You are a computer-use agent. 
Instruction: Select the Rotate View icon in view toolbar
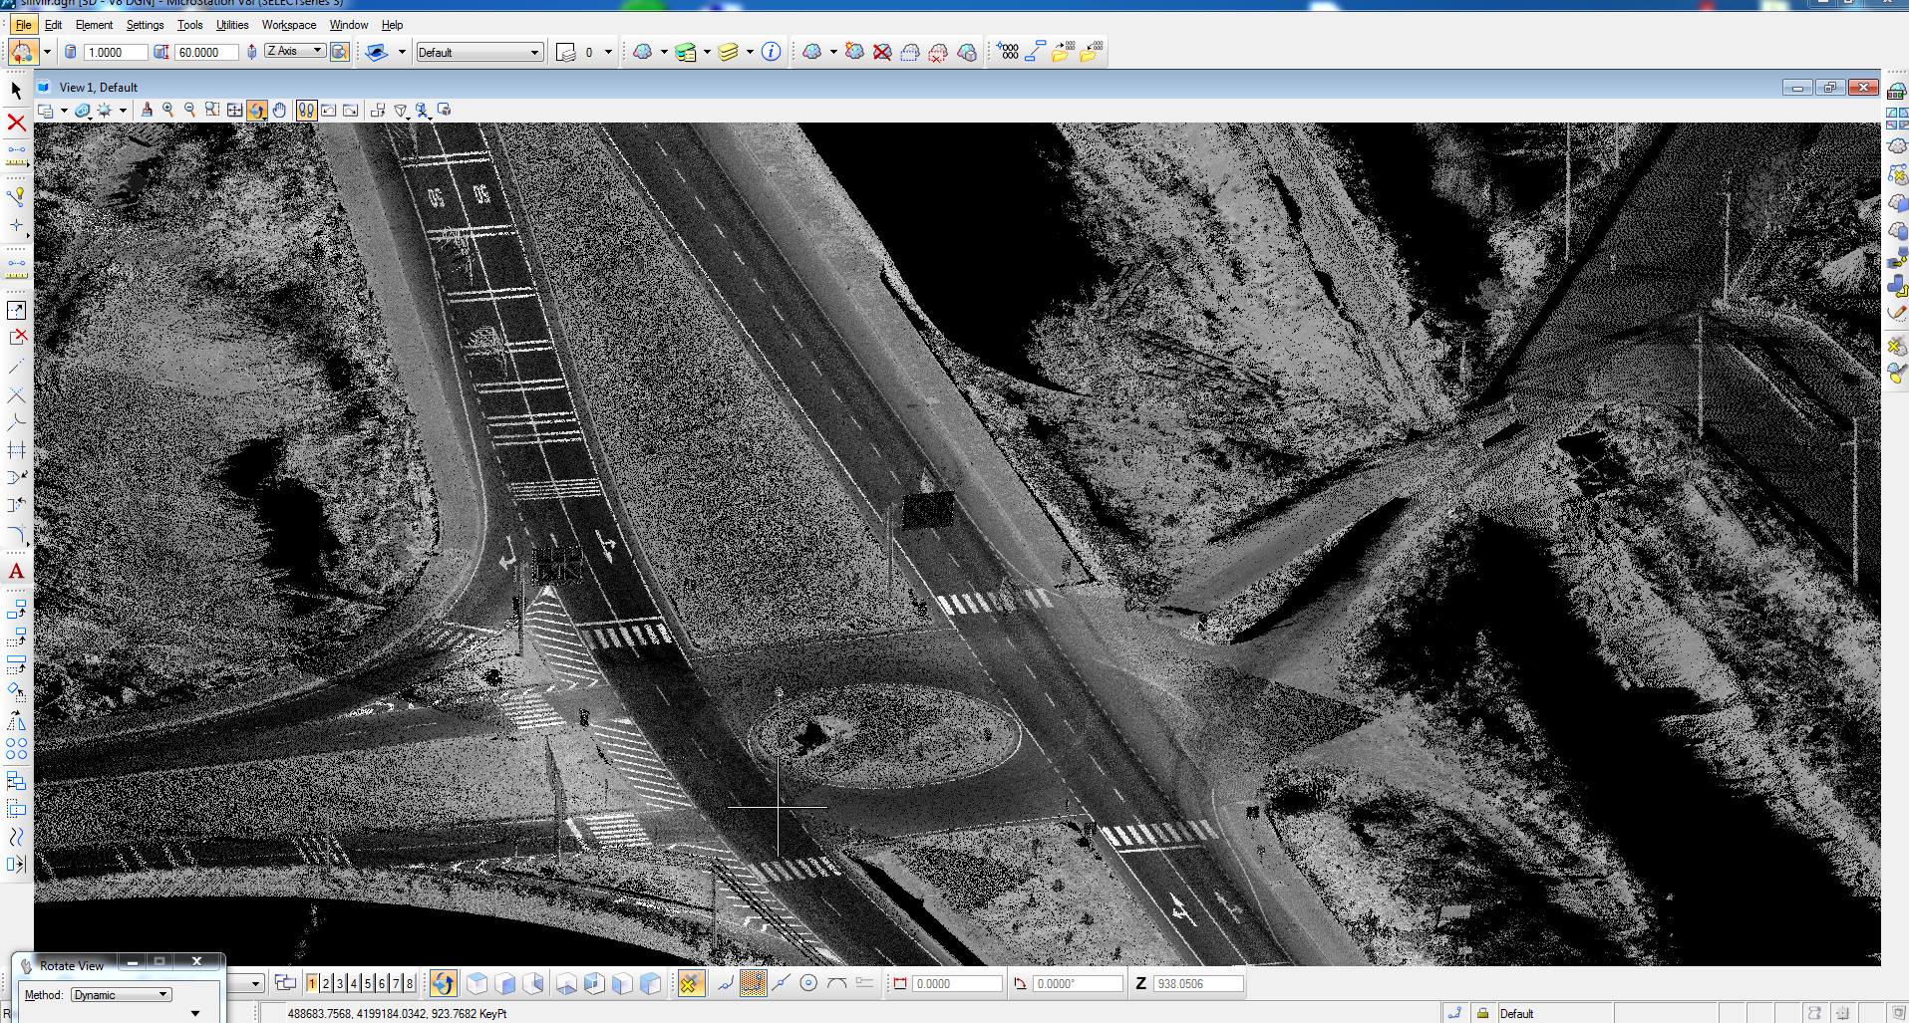[257, 111]
